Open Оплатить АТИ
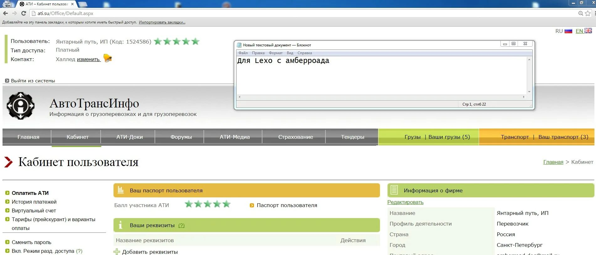 tap(30, 193)
